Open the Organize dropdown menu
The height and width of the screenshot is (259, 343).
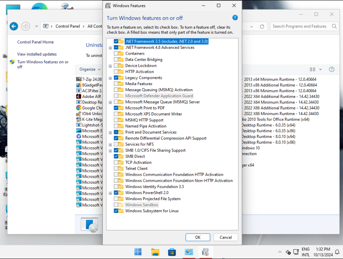(x=90, y=69)
